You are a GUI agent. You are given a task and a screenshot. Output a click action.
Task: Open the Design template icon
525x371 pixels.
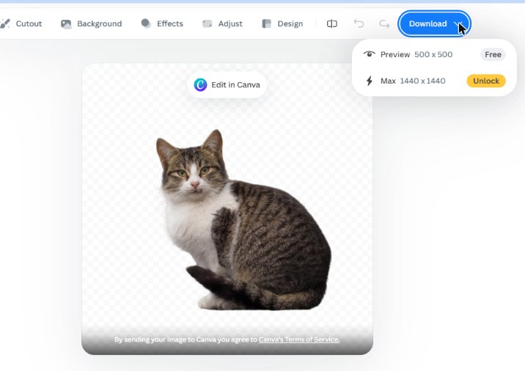click(x=266, y=23)
